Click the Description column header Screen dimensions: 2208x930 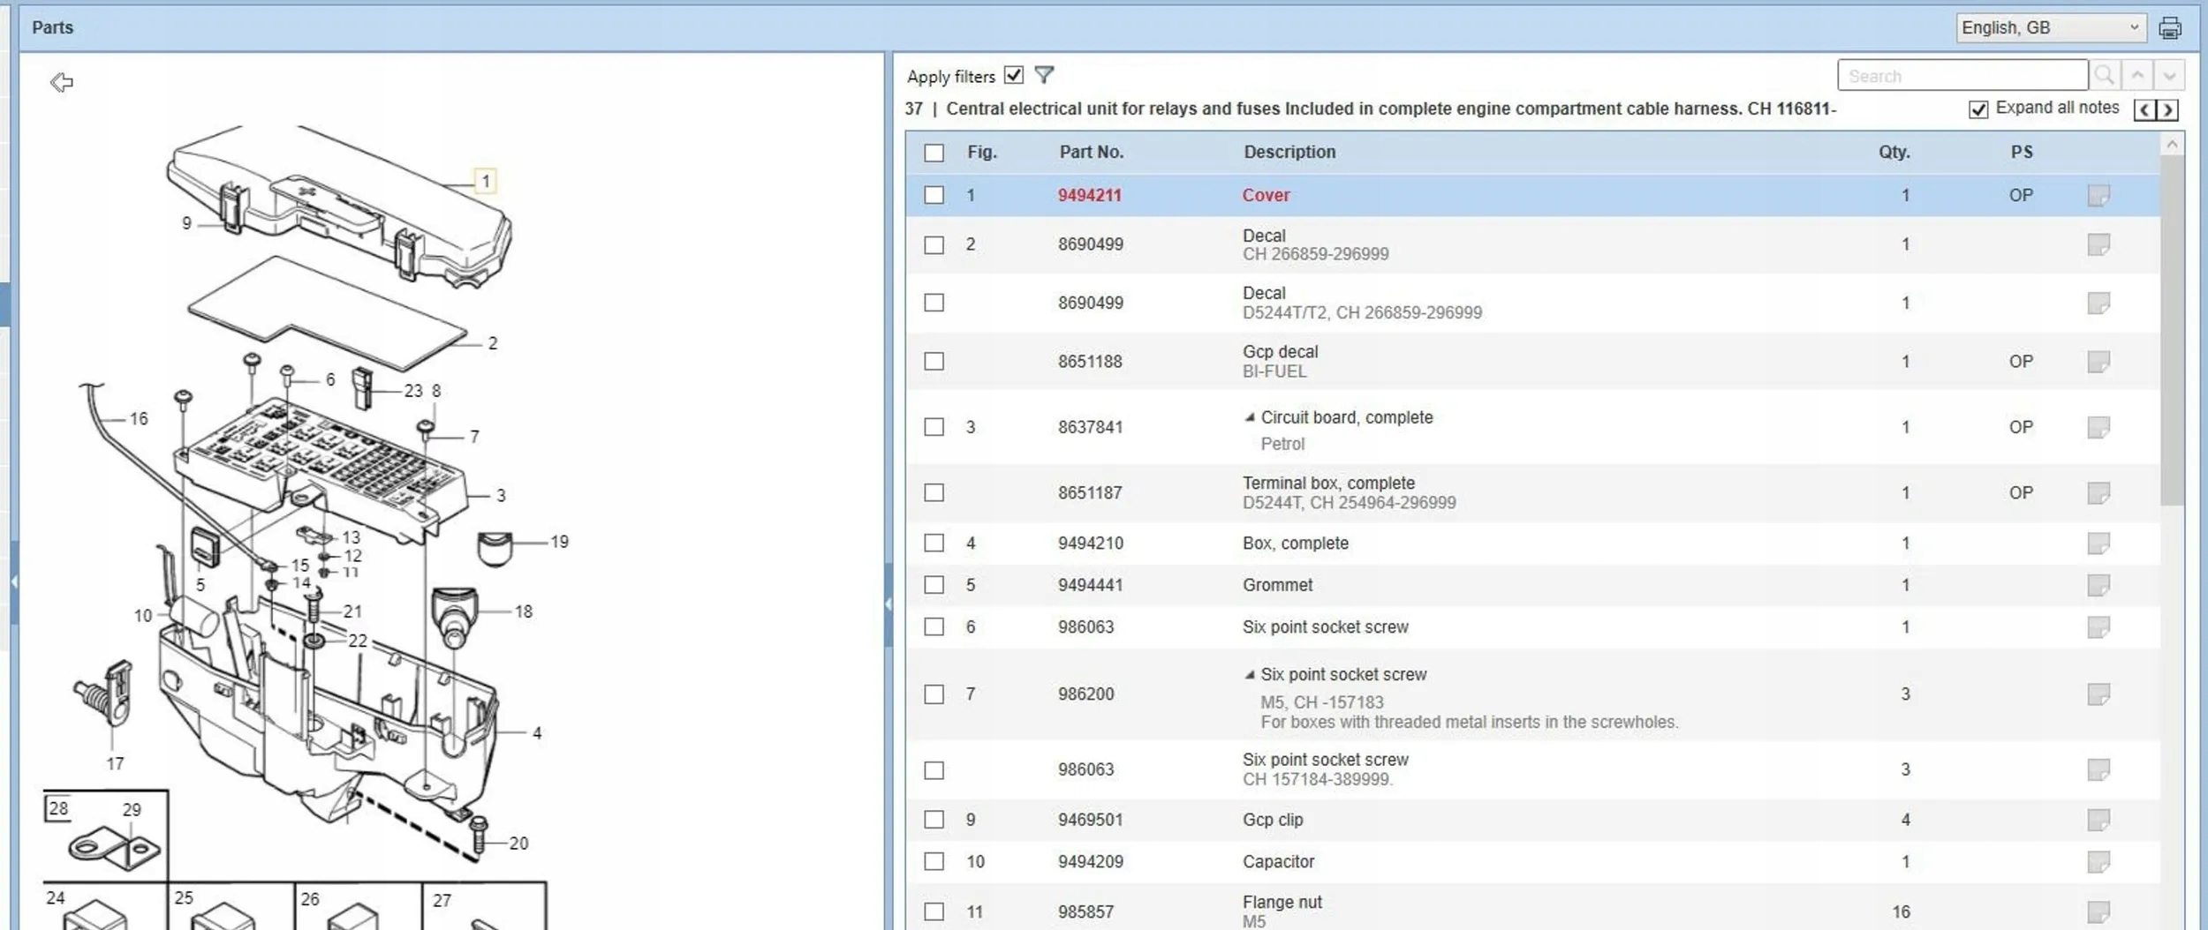(1289, 152)
